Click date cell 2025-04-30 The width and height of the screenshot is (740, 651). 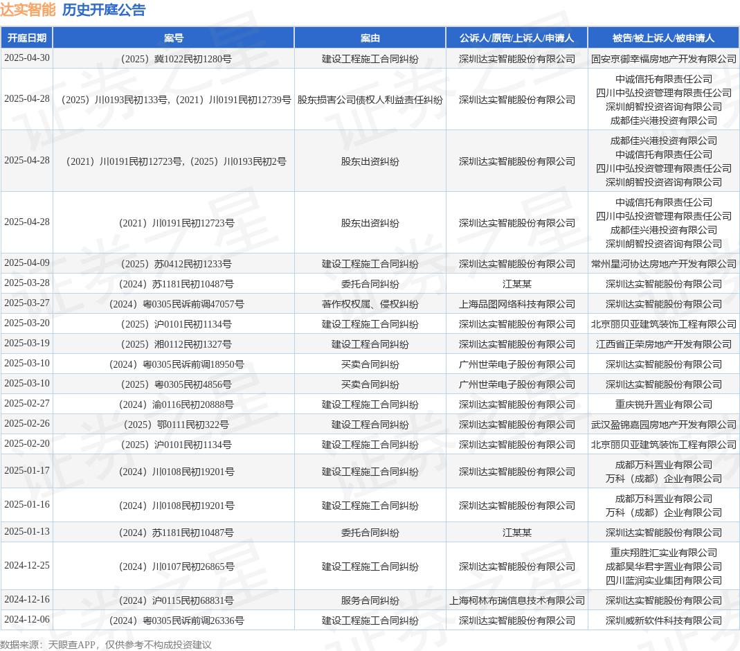coord(27,58)
